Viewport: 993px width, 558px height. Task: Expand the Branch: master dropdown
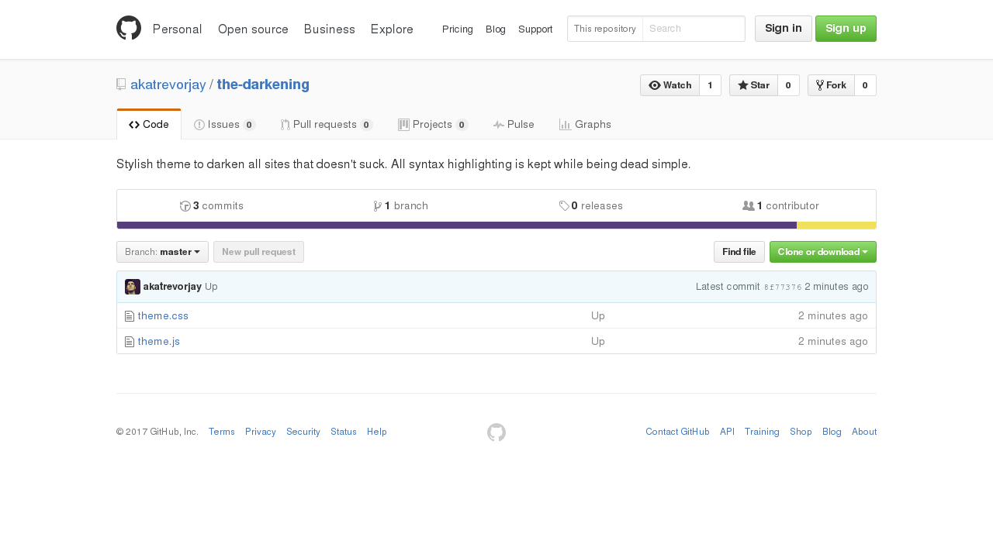162,252
